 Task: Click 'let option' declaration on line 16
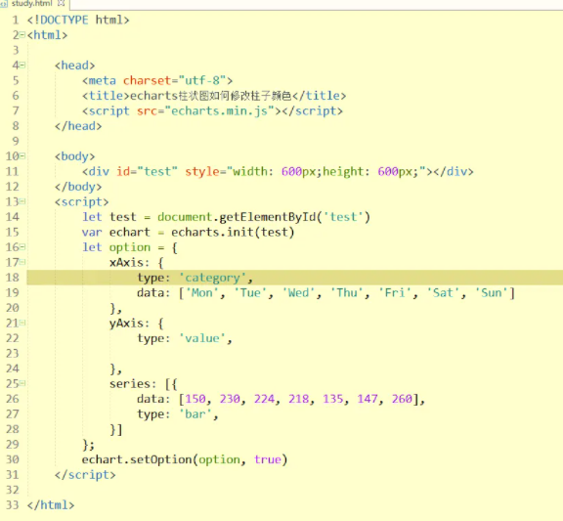tap(116, 247)
